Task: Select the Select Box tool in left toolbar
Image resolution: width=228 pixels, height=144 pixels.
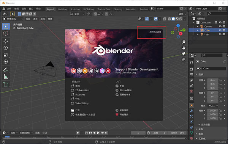Action: (6, 27)
